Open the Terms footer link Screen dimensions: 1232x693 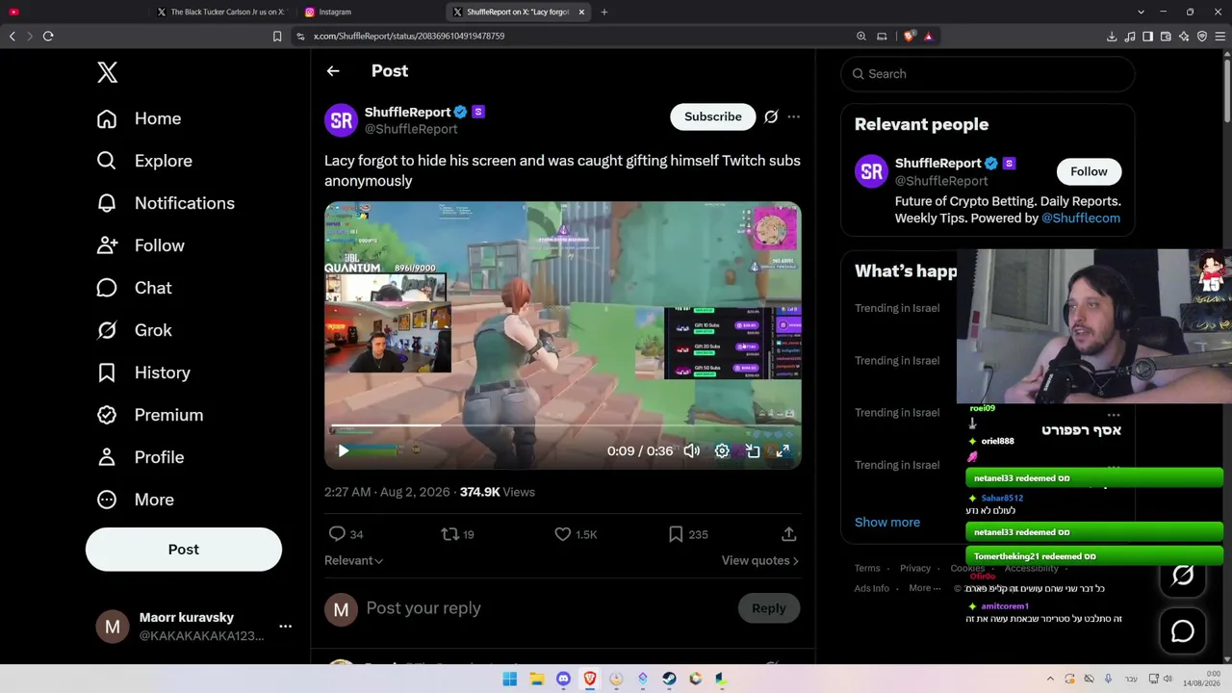tap(867, 568)
